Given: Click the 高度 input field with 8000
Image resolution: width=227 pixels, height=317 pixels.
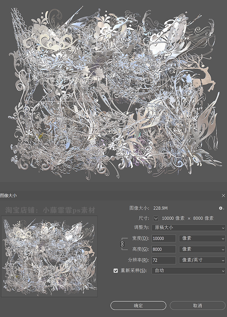Looking at the screenshot, I should coord(164,249).
